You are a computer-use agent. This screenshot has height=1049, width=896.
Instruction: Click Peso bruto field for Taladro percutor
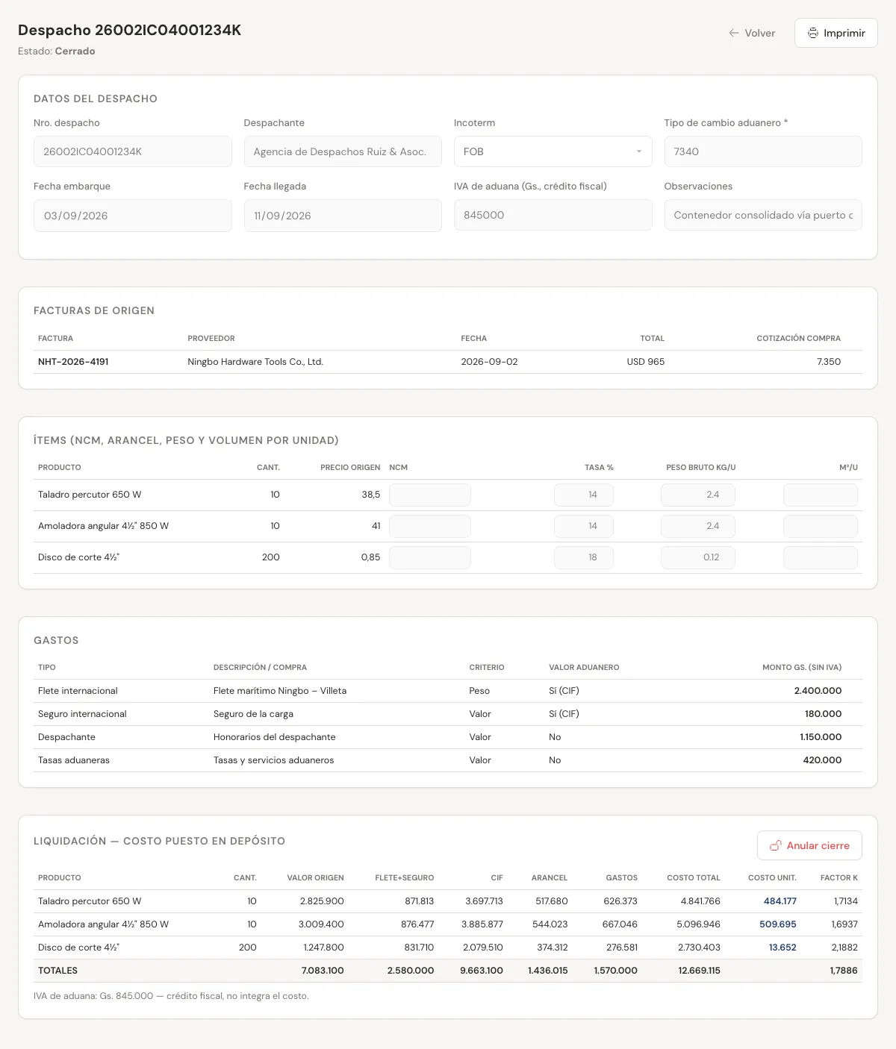[698, 495]
